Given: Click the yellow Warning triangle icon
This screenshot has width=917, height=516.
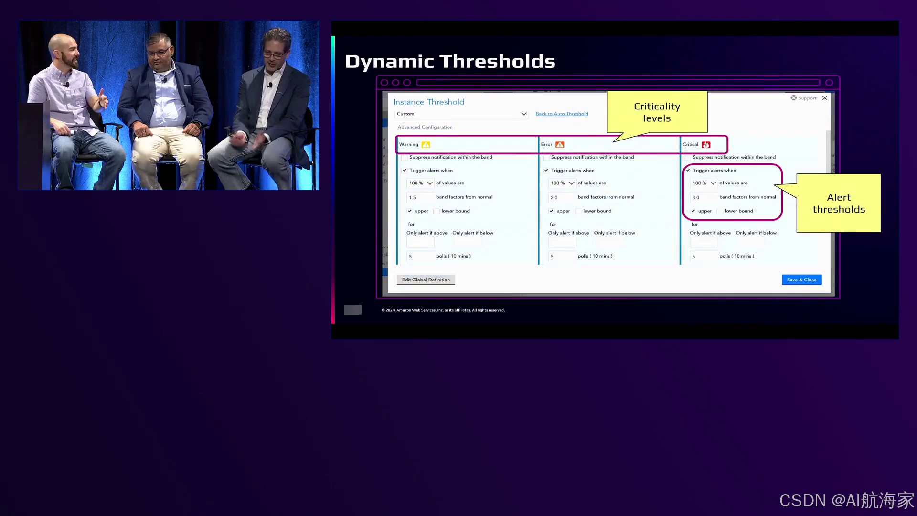Looking at the screenshot, I should [426, 145].
